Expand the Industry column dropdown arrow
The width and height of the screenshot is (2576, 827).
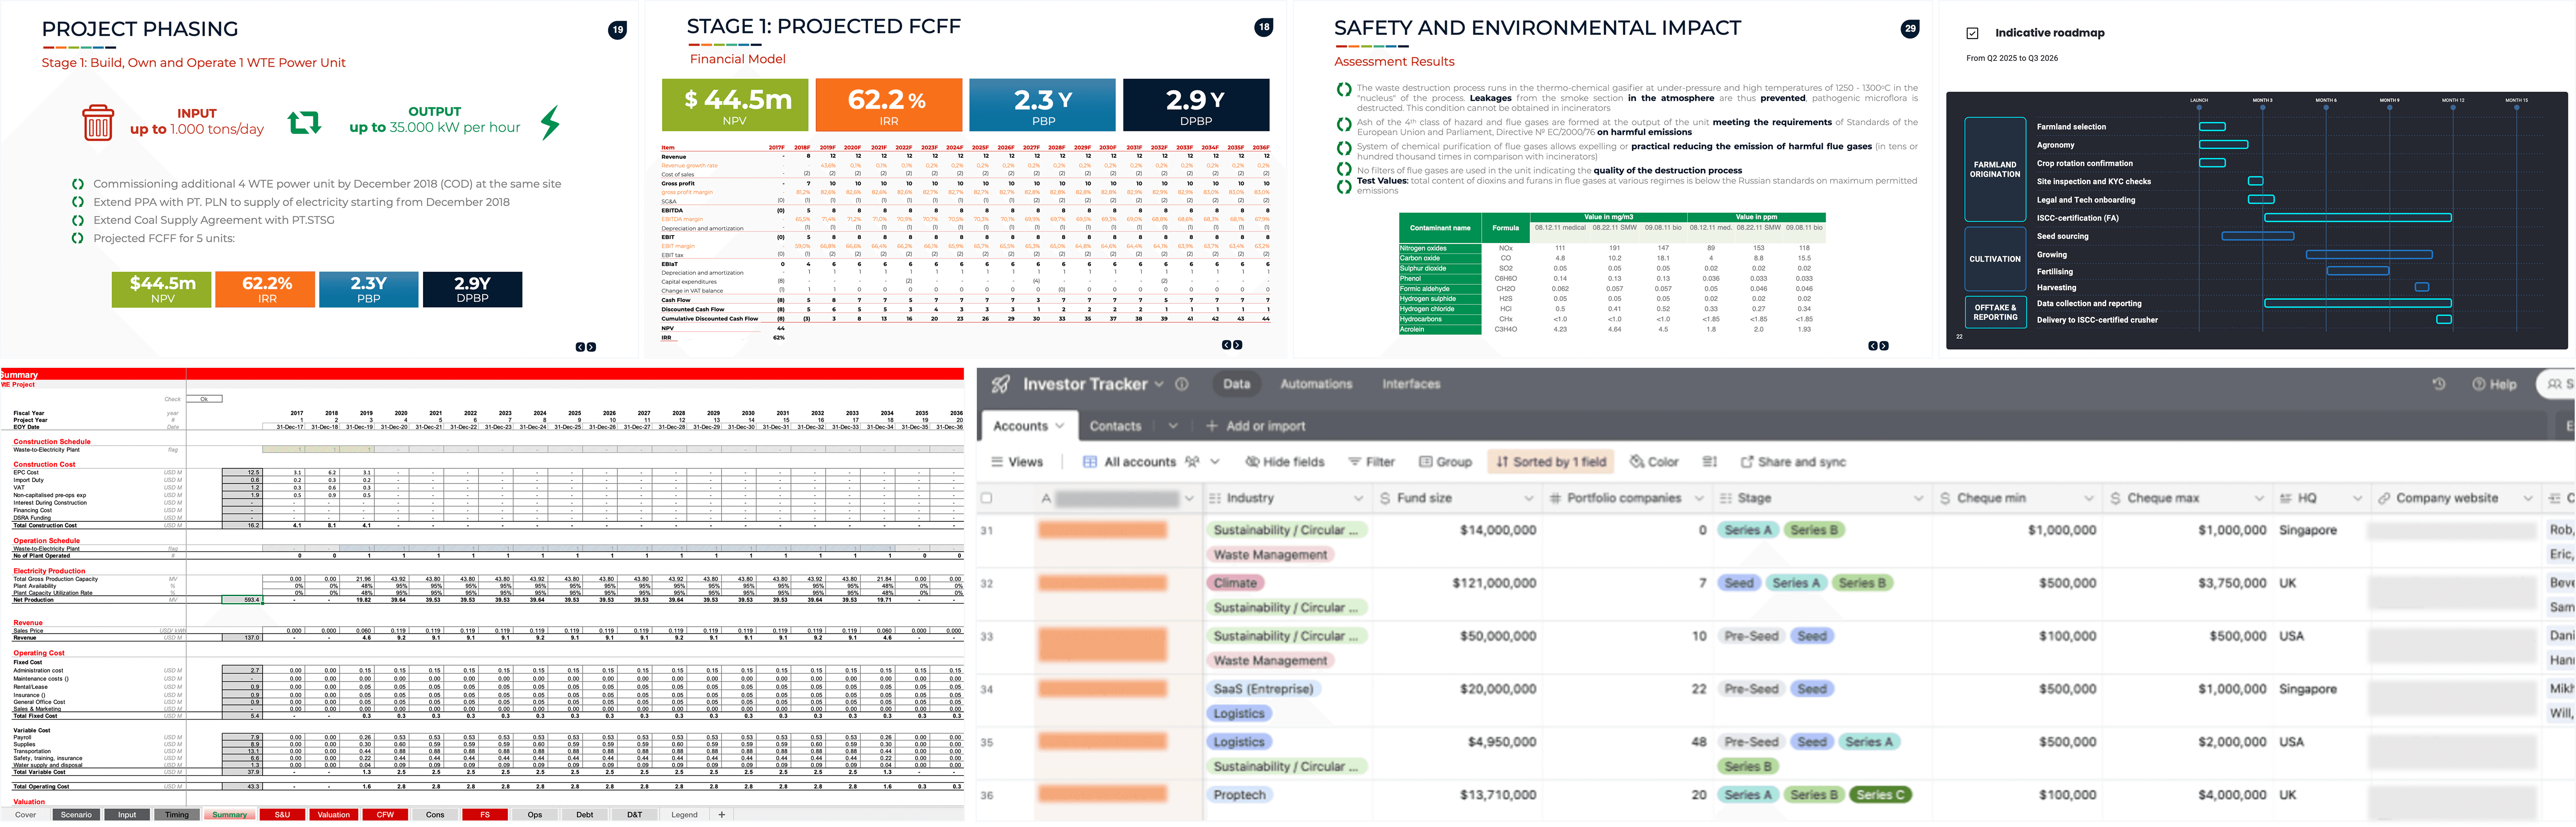[x=1358, y=498]
